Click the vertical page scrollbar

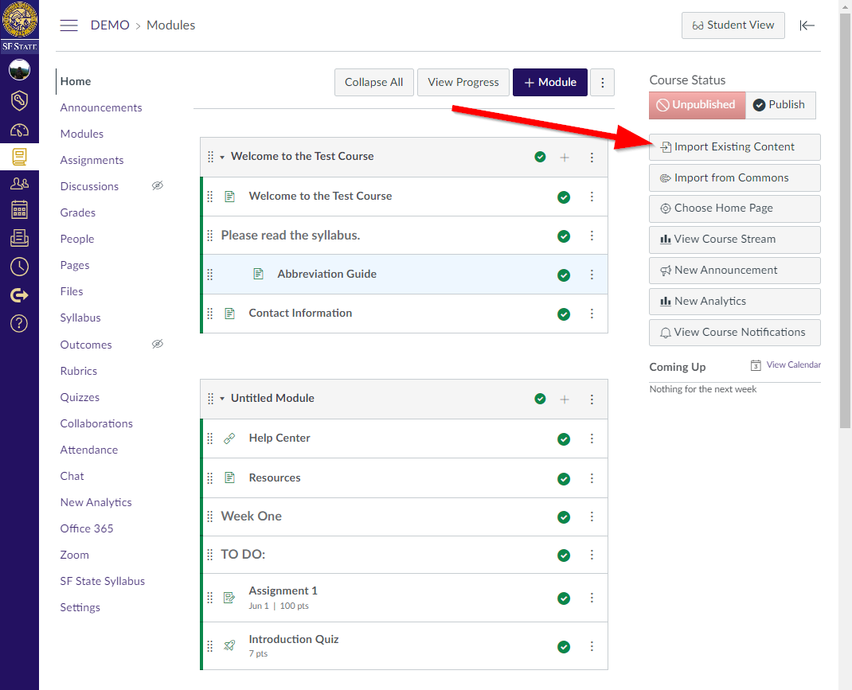click(x=845, y=239)
